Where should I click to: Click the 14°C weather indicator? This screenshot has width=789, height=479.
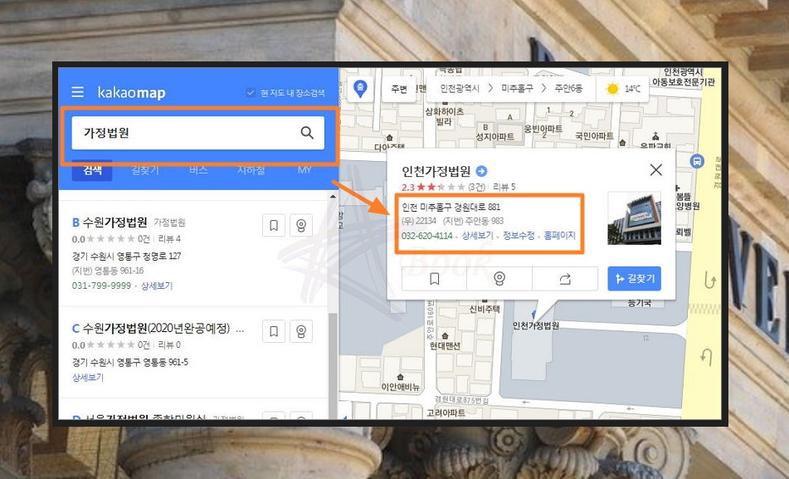pos(623,89)
